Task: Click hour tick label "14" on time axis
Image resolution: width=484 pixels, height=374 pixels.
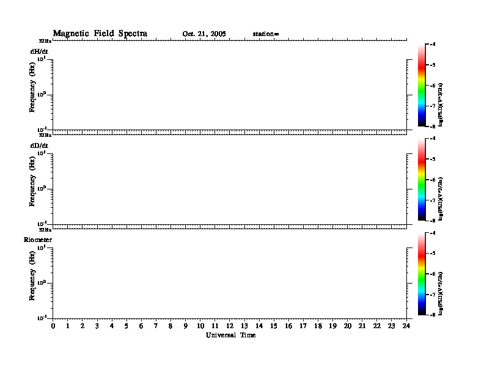Action: click(259, 326)
